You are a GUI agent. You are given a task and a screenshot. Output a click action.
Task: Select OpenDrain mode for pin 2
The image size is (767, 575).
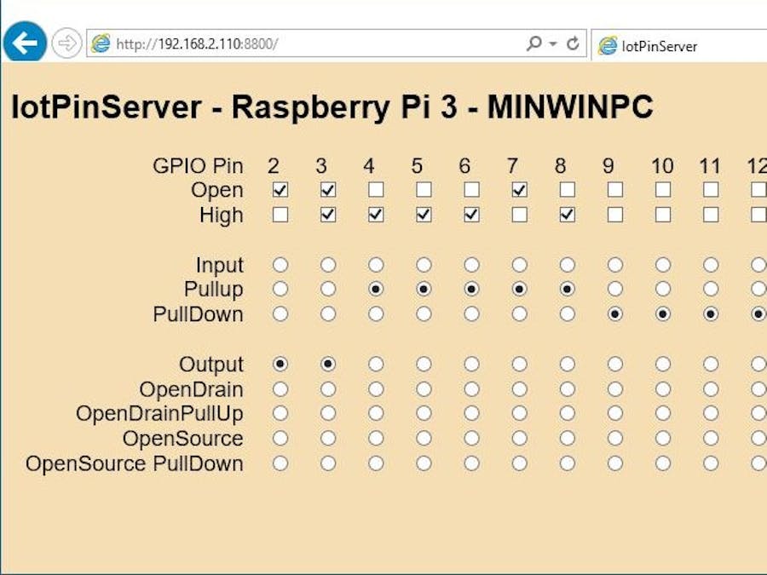281,388
